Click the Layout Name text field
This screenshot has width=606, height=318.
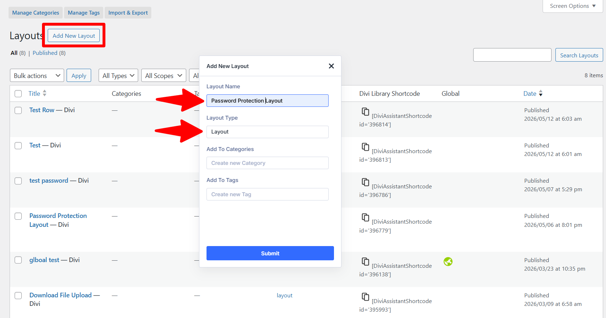(x=267, y=100)
